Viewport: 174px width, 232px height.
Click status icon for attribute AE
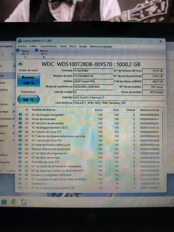tap(20, 166)
